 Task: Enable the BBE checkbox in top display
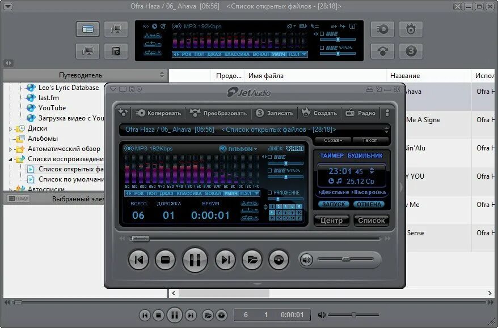point(322,33)
